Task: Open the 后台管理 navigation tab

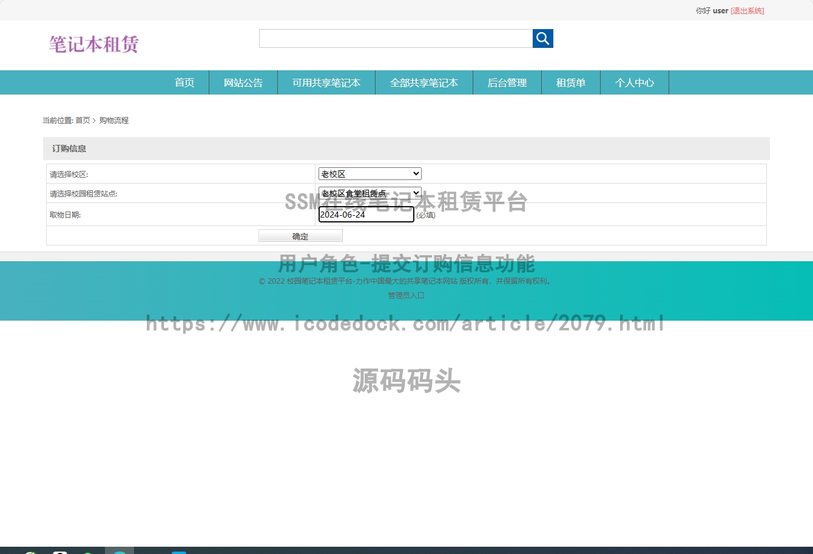Action: point(507,82)
